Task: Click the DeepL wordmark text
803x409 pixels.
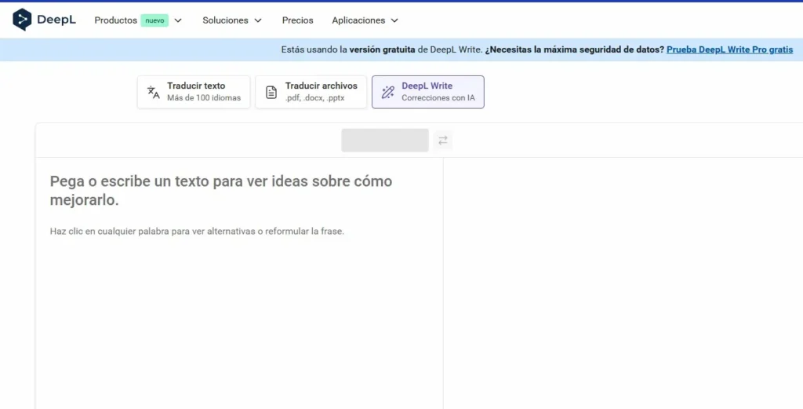Action: (56, 20)
